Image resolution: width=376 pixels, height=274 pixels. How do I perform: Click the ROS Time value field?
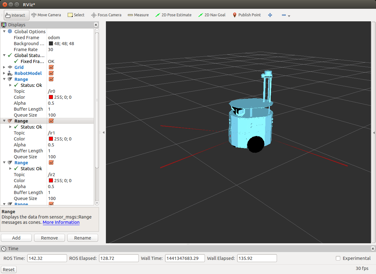[x=47, y=258]
